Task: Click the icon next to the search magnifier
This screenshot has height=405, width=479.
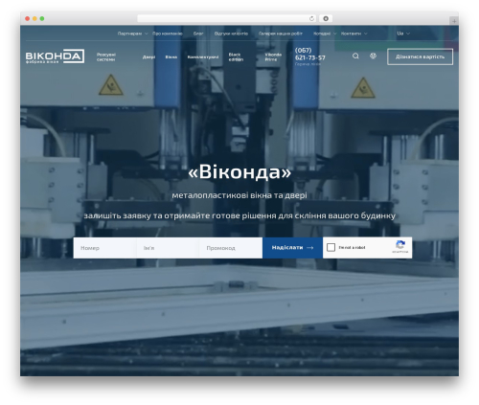Action: [373, 56]
